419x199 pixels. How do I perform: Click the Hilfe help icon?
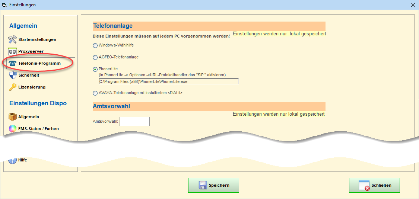[13, 160]
